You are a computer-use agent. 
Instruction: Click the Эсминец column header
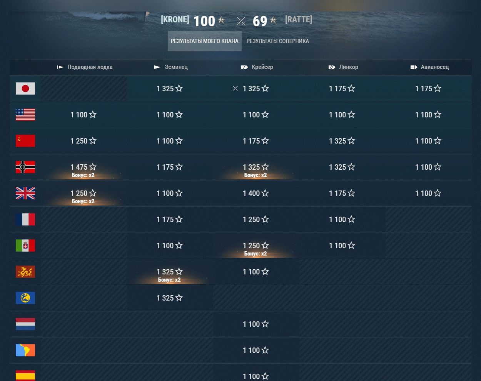(x=171, y=67)
